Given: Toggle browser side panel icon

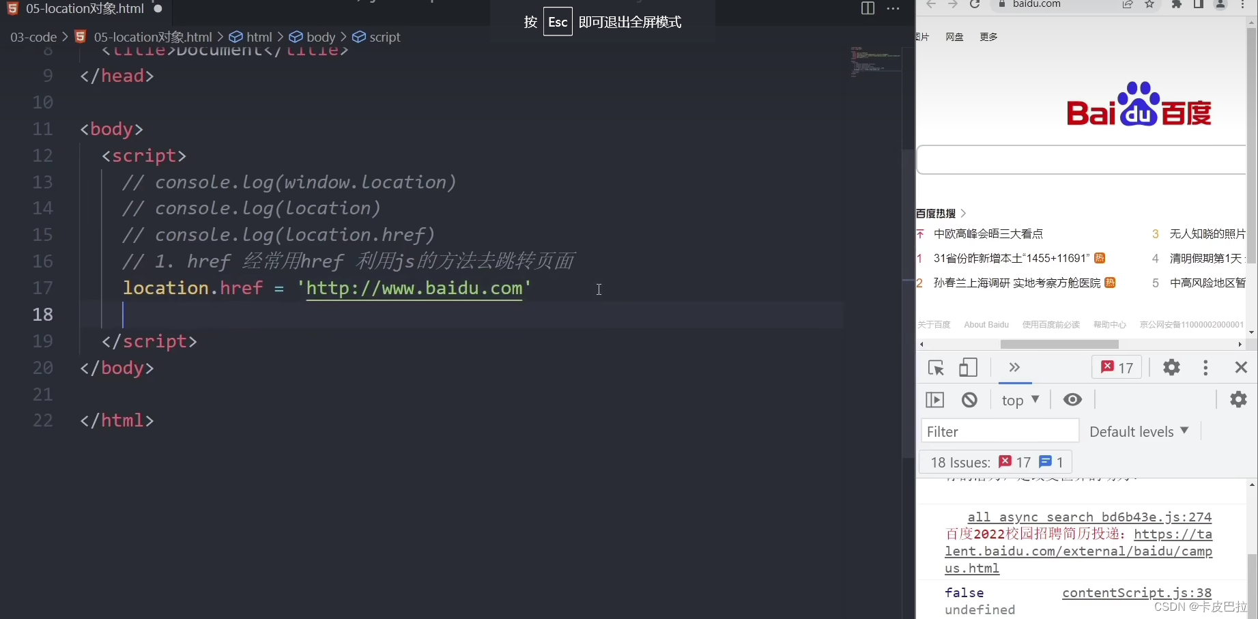Looking at the screenshot, I should (x=1199, y=4).
